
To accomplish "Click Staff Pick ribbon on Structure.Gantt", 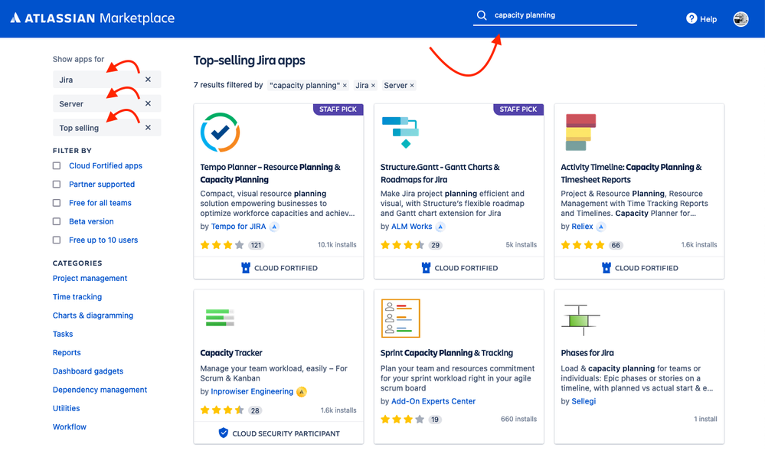I will pyautogui.click(x=518, y=109).
